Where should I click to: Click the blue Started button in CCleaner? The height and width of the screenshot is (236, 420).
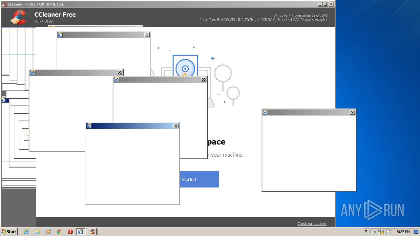[199, 179]
